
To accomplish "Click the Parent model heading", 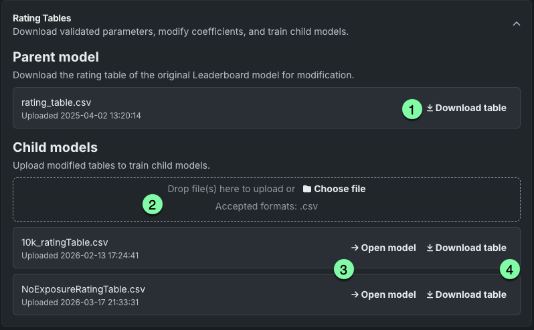I will pos(56,56).
